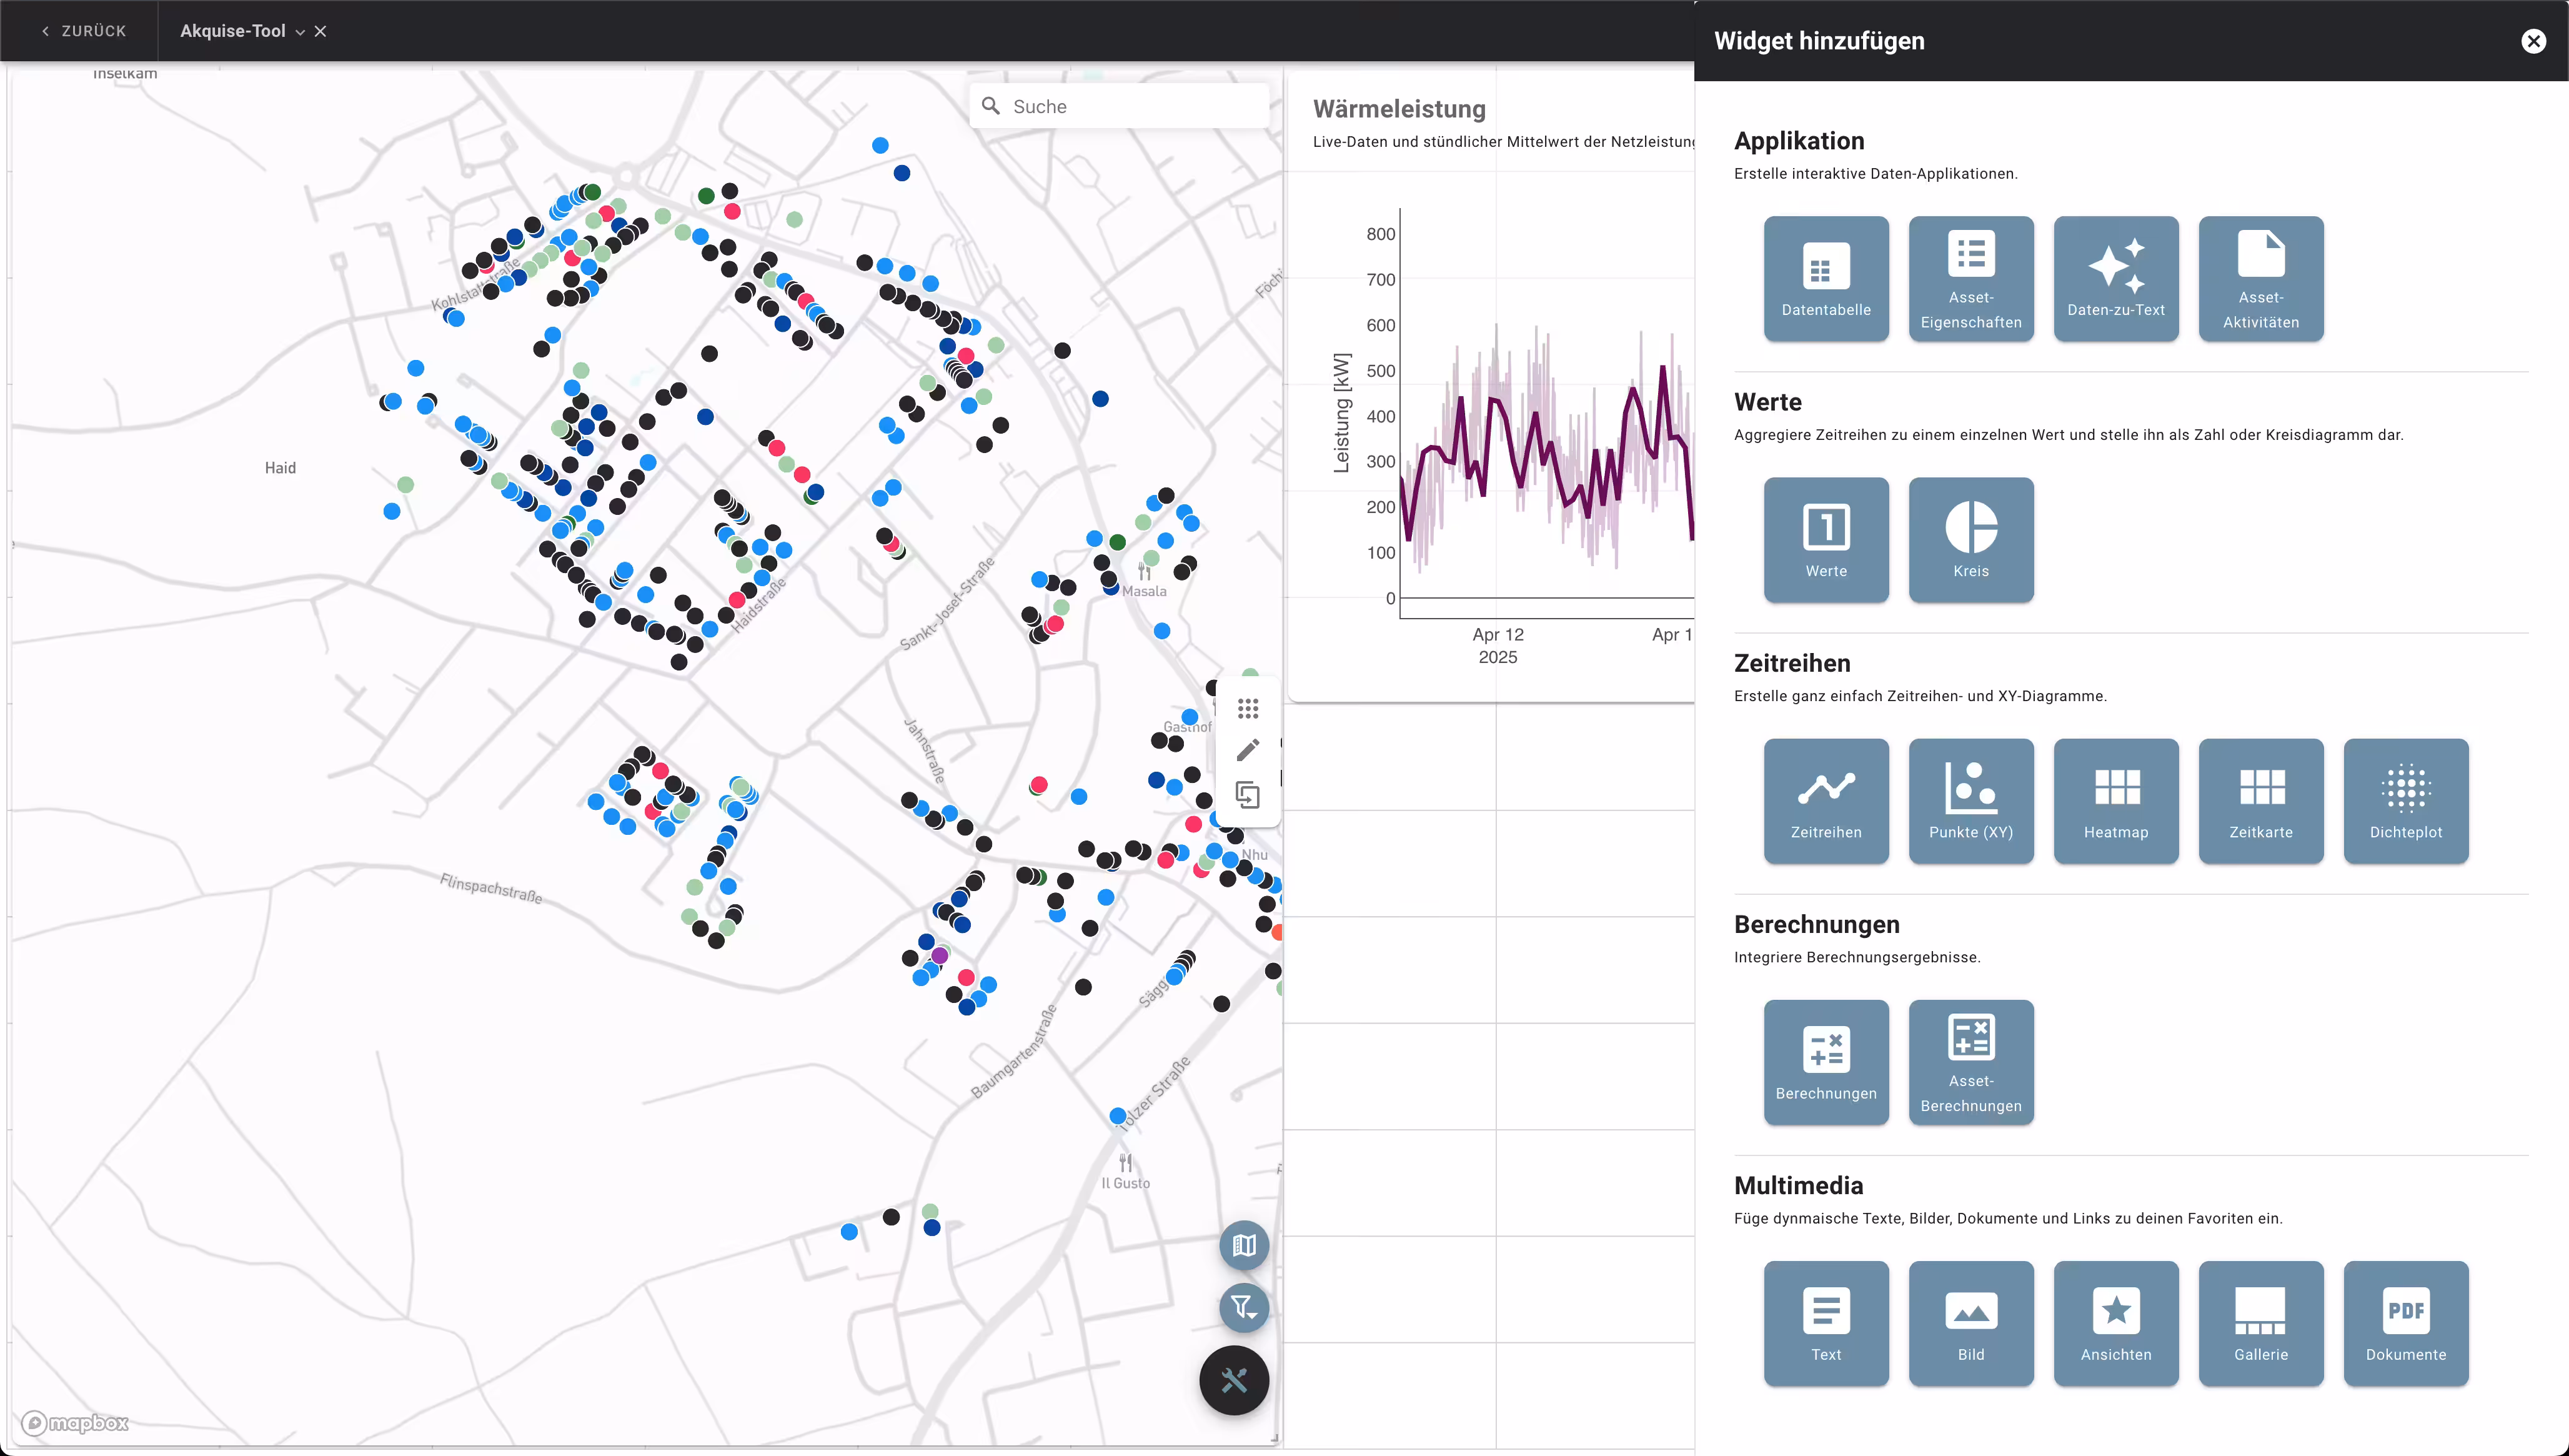Click the widget grid drag handle icon
Screen dimensions: 2569x1456
pyautogui.click(x=1248, y=709)
